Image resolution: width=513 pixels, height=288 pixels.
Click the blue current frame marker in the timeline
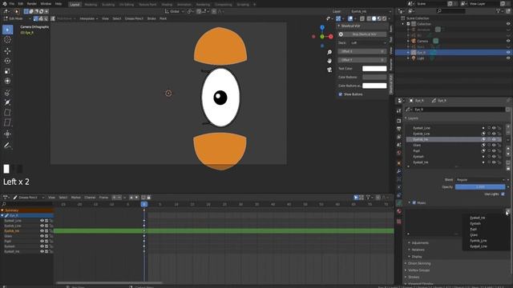click(144, 204)
